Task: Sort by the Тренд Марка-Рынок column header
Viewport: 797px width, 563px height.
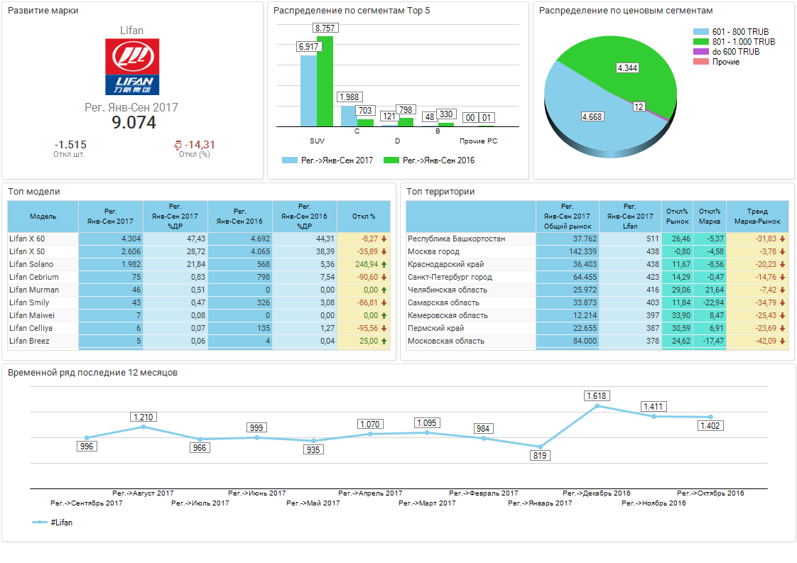Action: (757, 216)
